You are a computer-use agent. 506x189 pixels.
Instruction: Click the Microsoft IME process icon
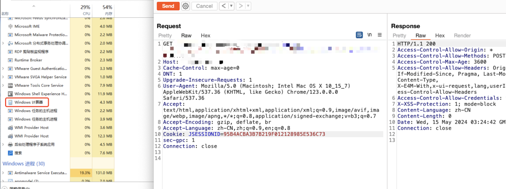coord(10,27)
